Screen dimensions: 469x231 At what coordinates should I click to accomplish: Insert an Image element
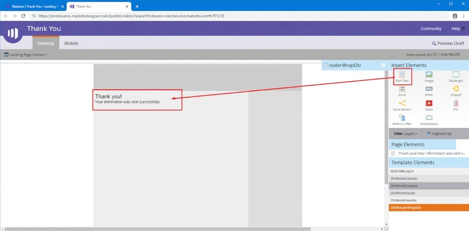coord(429,77)
